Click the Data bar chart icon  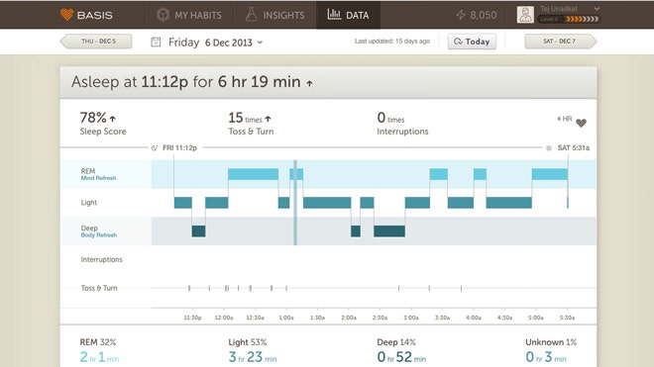click(334, 15)
